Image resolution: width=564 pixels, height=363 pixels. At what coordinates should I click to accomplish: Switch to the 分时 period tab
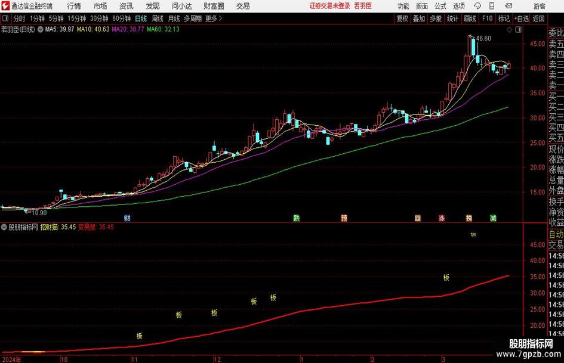pyautogui.click(x=20, y=18)
